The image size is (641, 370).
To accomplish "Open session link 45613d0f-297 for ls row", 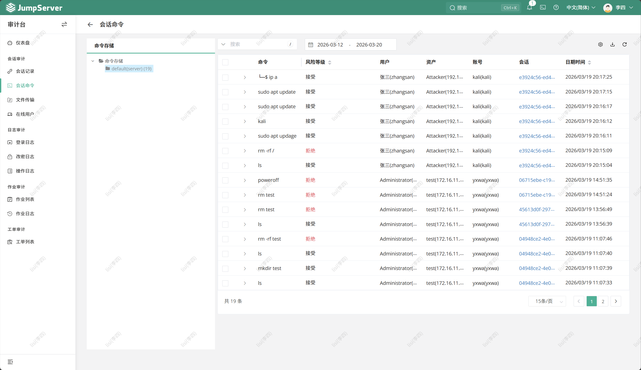I will click(x=536, y=224).
